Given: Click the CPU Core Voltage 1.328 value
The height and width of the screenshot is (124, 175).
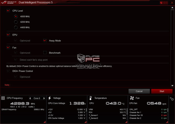Looking at the screenshot, I should pyautogui.click(x=78, y=104).
